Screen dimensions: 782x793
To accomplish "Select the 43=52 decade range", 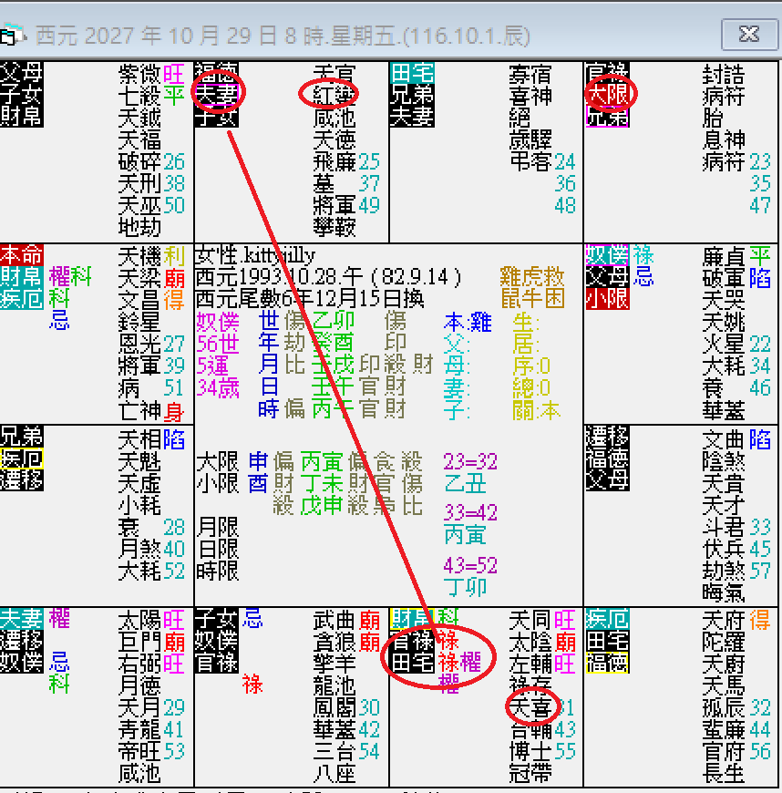I will 470,565.
